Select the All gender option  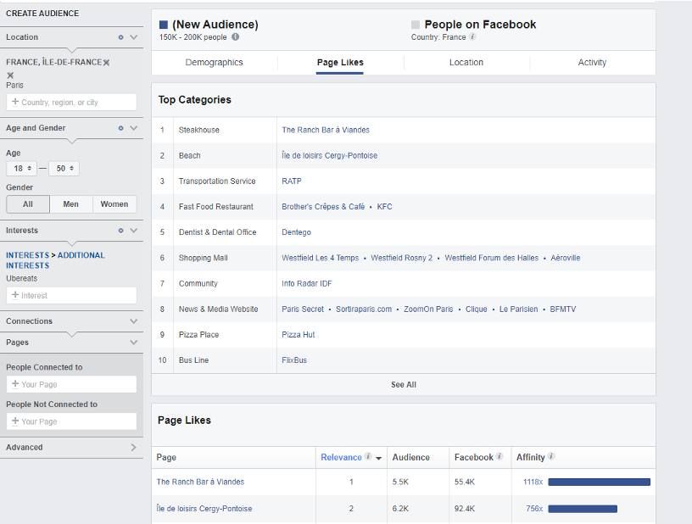point(28,204)
